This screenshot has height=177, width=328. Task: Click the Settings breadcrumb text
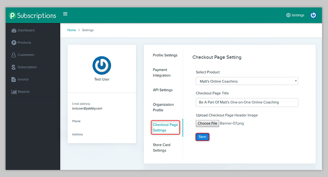[x=88, y=30]
